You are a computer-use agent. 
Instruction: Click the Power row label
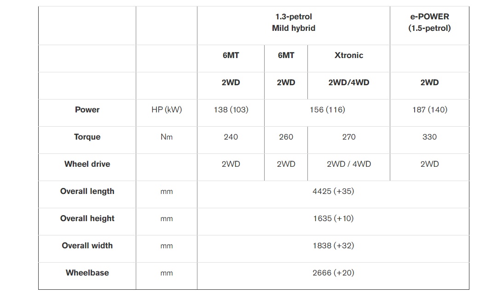tap(87, 110)
